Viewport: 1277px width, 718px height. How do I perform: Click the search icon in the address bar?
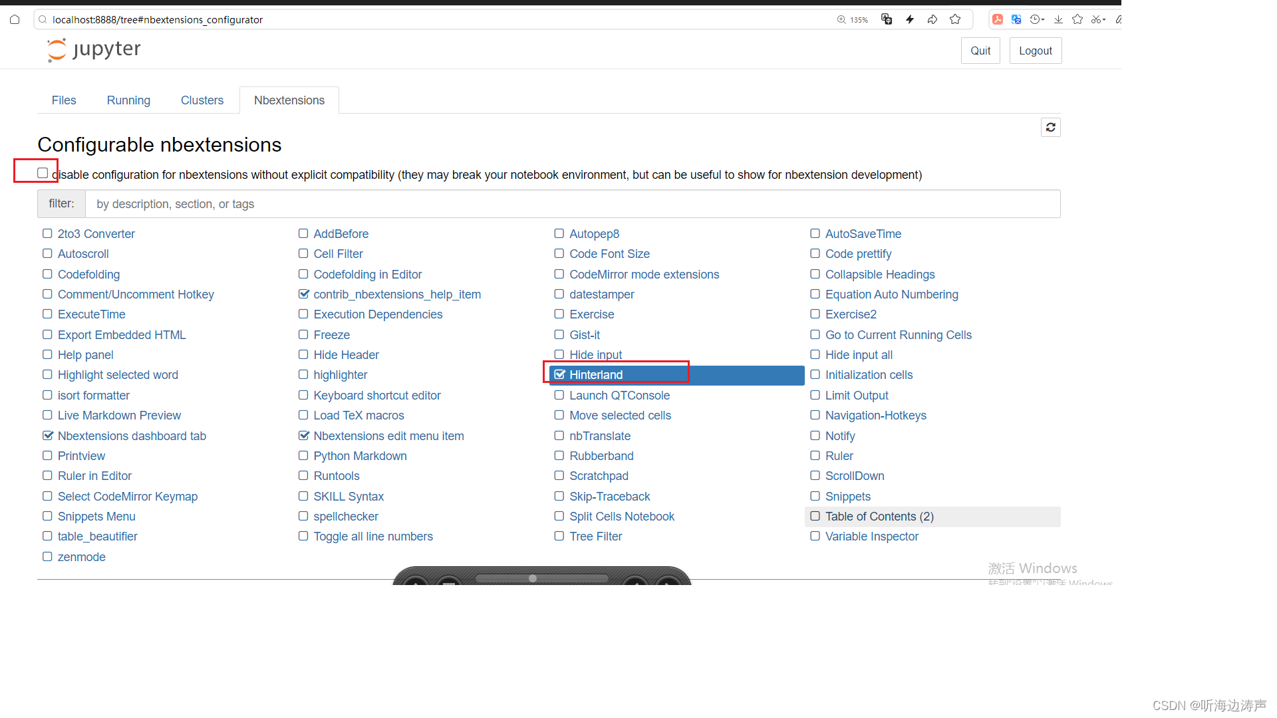coord(43,19)
